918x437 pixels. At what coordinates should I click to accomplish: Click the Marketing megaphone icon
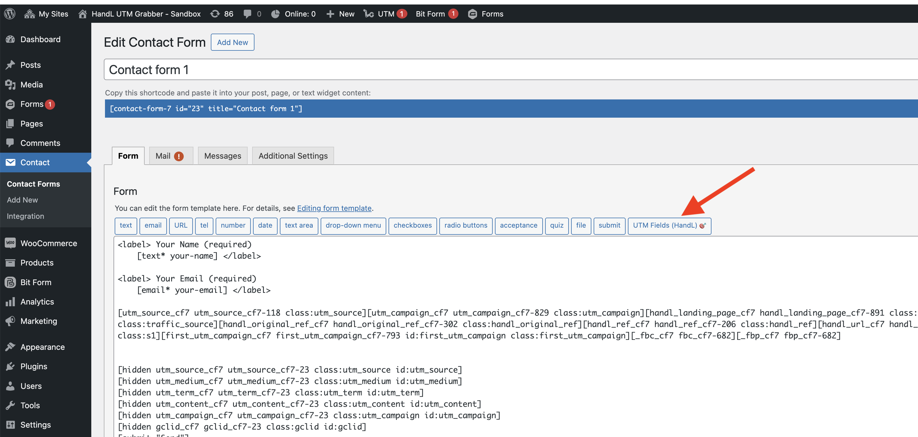tap(10, 321)
